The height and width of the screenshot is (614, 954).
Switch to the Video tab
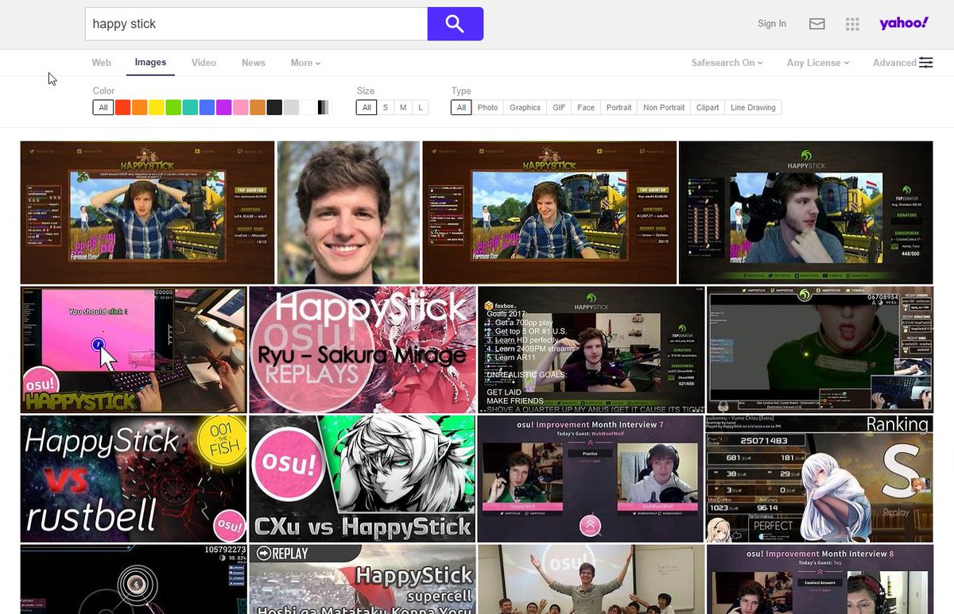click(x=204, y=63)
